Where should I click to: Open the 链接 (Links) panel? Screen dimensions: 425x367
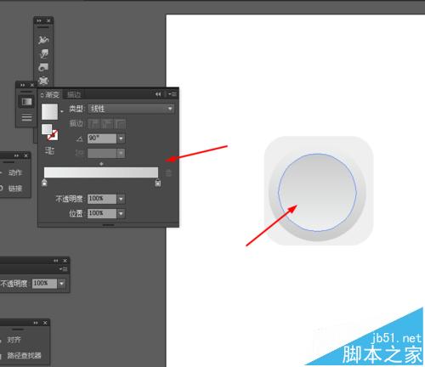[14, 189]
